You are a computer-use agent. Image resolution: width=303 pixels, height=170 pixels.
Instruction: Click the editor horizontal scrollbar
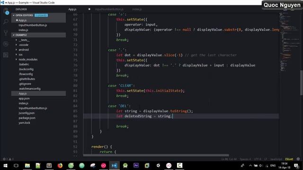click(x=156, y=155)
